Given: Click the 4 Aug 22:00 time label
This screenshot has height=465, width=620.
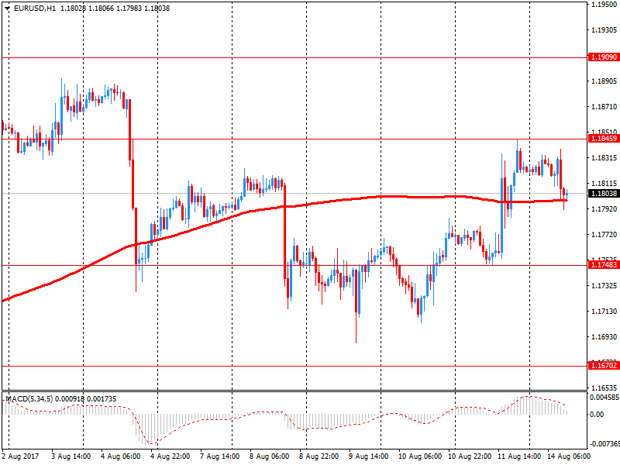Looking at the screenshot, I should point(170,456).
